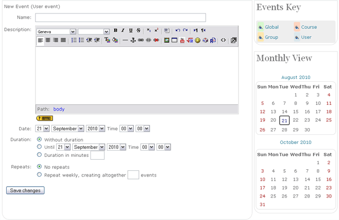Toggle underline formatting in description editor
339x220 pixels.
(131, 30)
